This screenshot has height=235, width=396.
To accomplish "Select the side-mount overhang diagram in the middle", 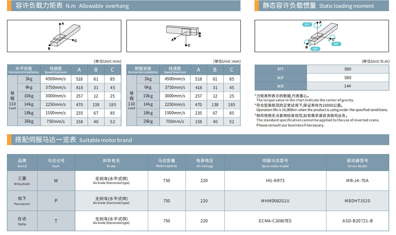I will pyautogui.click(x=183, y=36).
